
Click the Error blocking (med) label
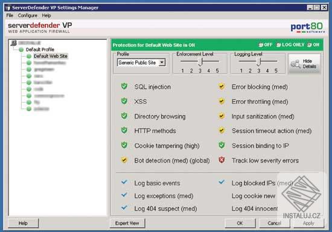260,87
